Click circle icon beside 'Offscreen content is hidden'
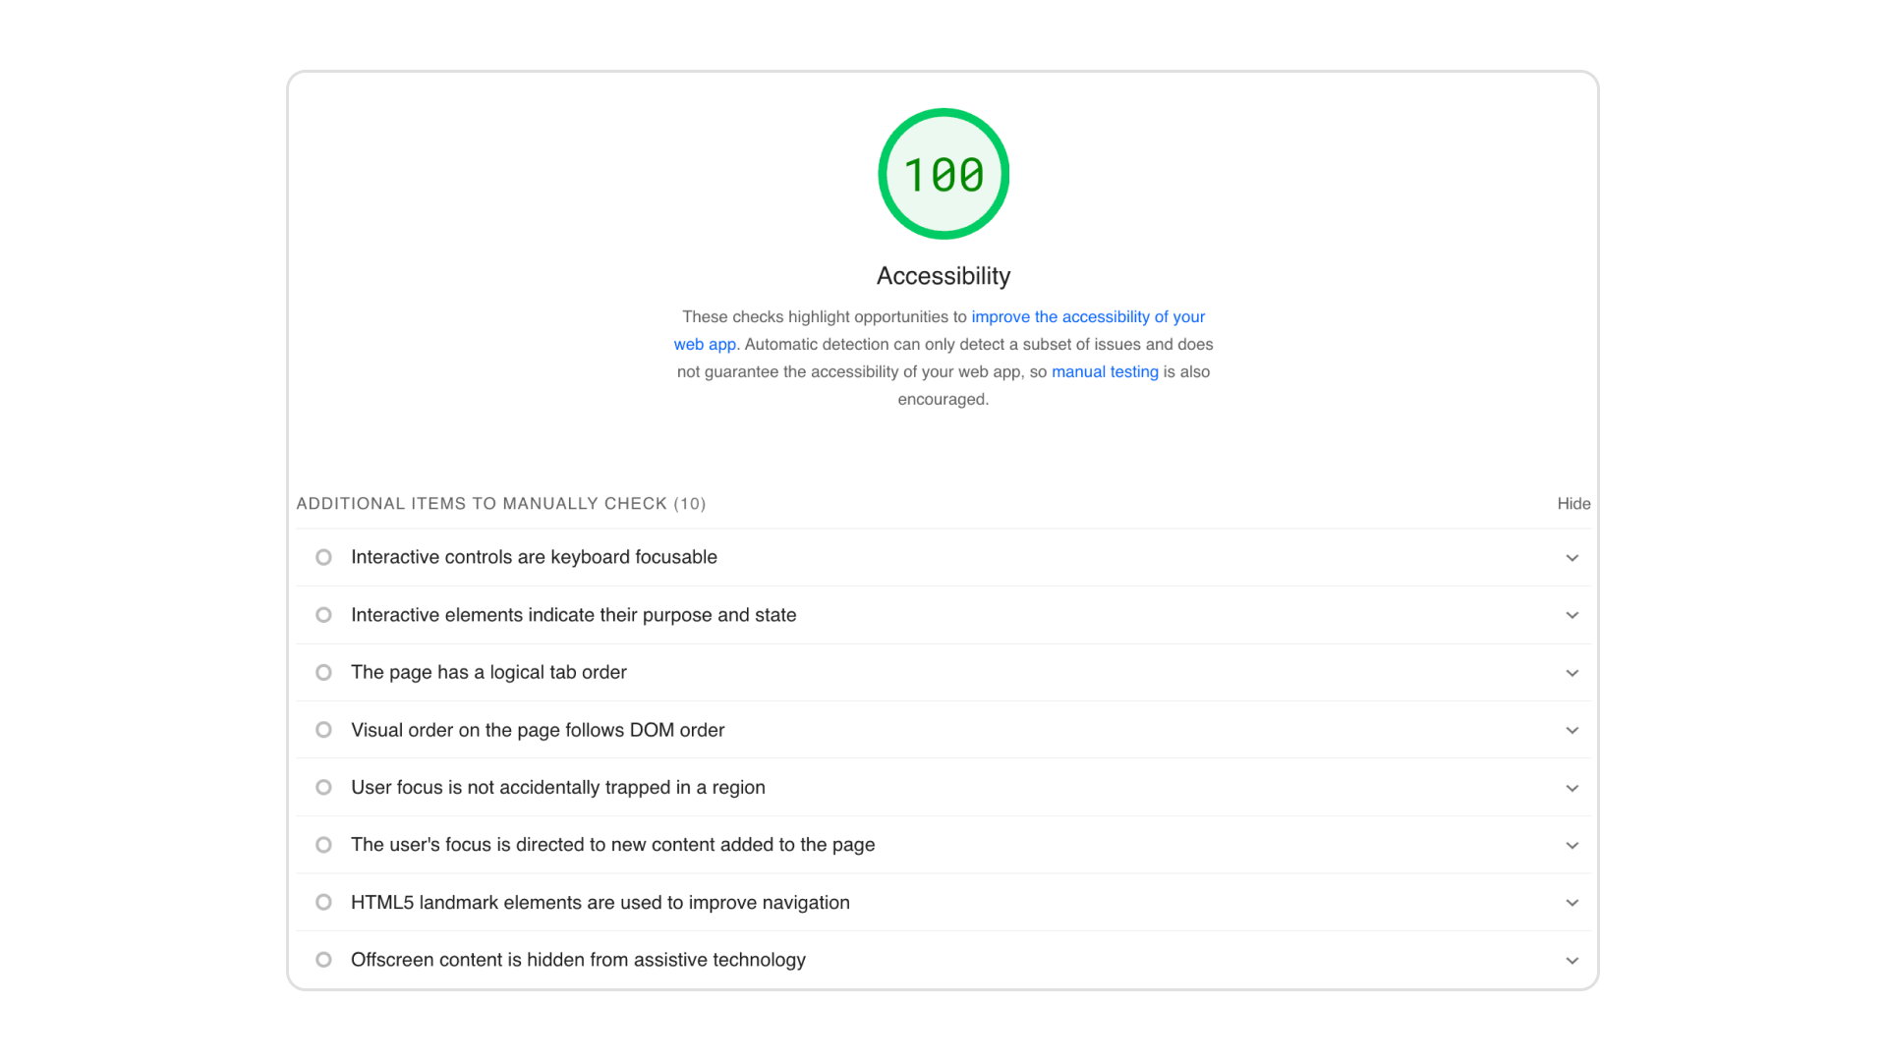 point(323,960)
